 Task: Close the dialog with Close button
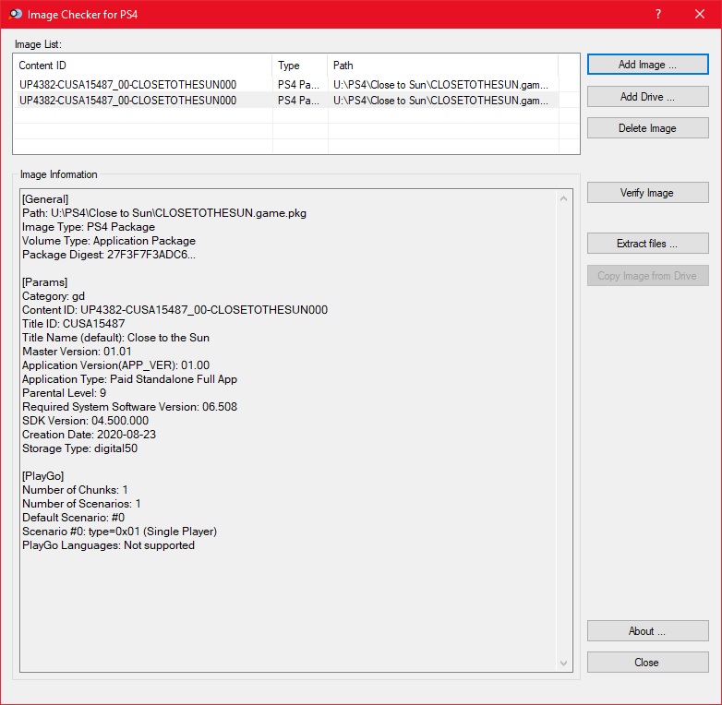click(x=647, y=662)
